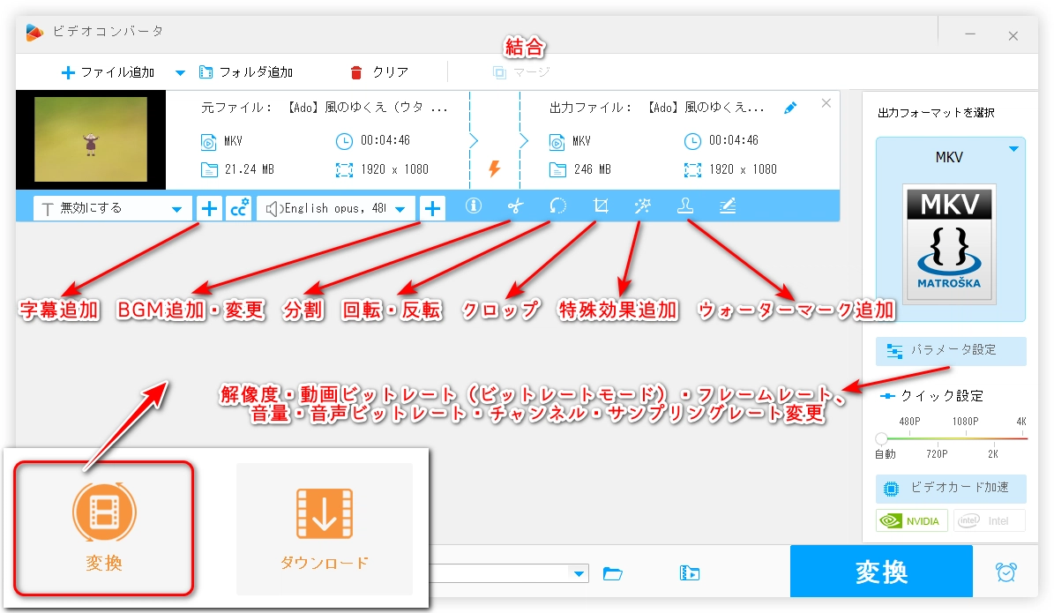Viewport: 1054px width, 613px height.
Task: Open the output folder icon
Action: click(x=612, y=573)
